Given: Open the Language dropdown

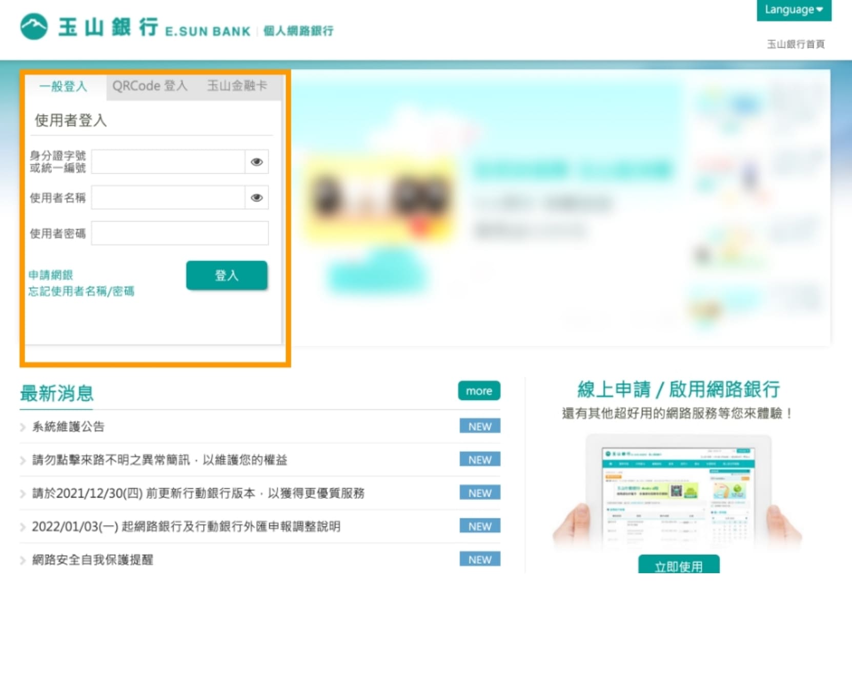Looking at the screenshot, I should tap(794, 10).
